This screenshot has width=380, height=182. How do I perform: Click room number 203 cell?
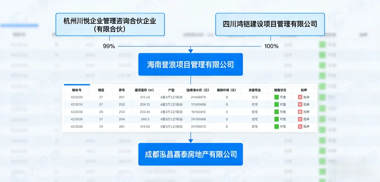[122, 112]
